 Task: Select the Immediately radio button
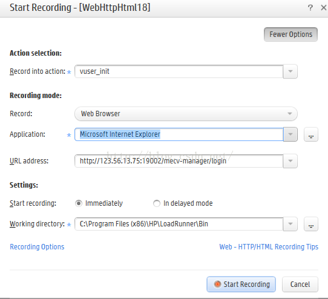79,203
